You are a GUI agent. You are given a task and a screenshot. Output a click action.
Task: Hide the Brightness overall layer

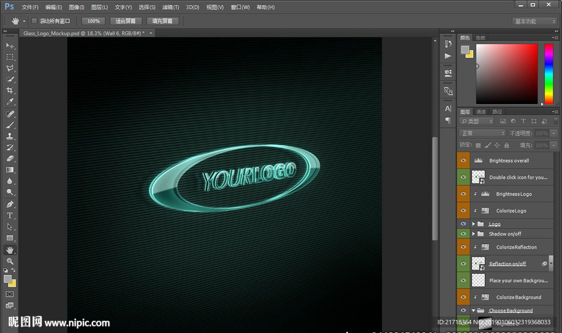[464, 160]
